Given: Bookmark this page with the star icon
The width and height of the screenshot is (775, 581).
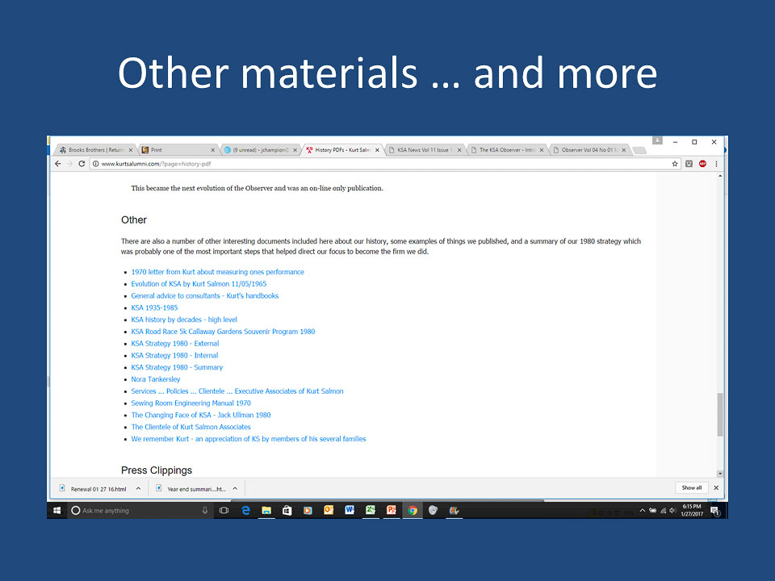Looking at the screenshot, I should 675,164.
